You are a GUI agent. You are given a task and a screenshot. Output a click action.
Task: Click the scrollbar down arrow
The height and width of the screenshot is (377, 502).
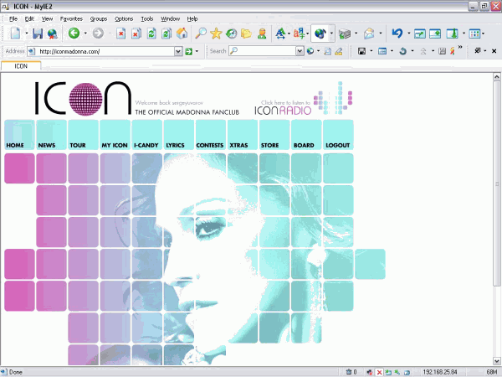pos(496,361)
